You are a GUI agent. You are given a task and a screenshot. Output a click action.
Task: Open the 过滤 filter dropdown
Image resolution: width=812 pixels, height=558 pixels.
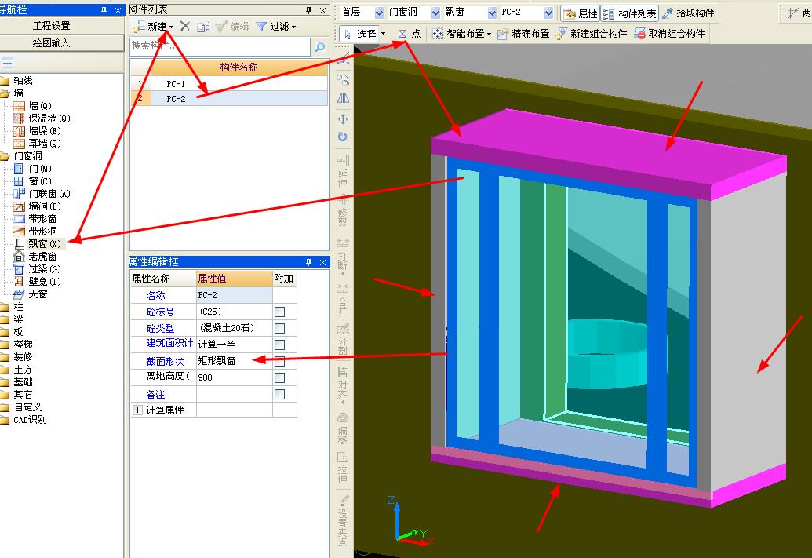click(x=276, y=27)
